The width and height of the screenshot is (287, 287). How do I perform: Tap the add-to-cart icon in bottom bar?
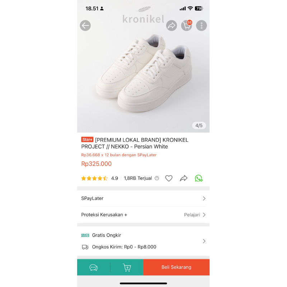[127, 267]
